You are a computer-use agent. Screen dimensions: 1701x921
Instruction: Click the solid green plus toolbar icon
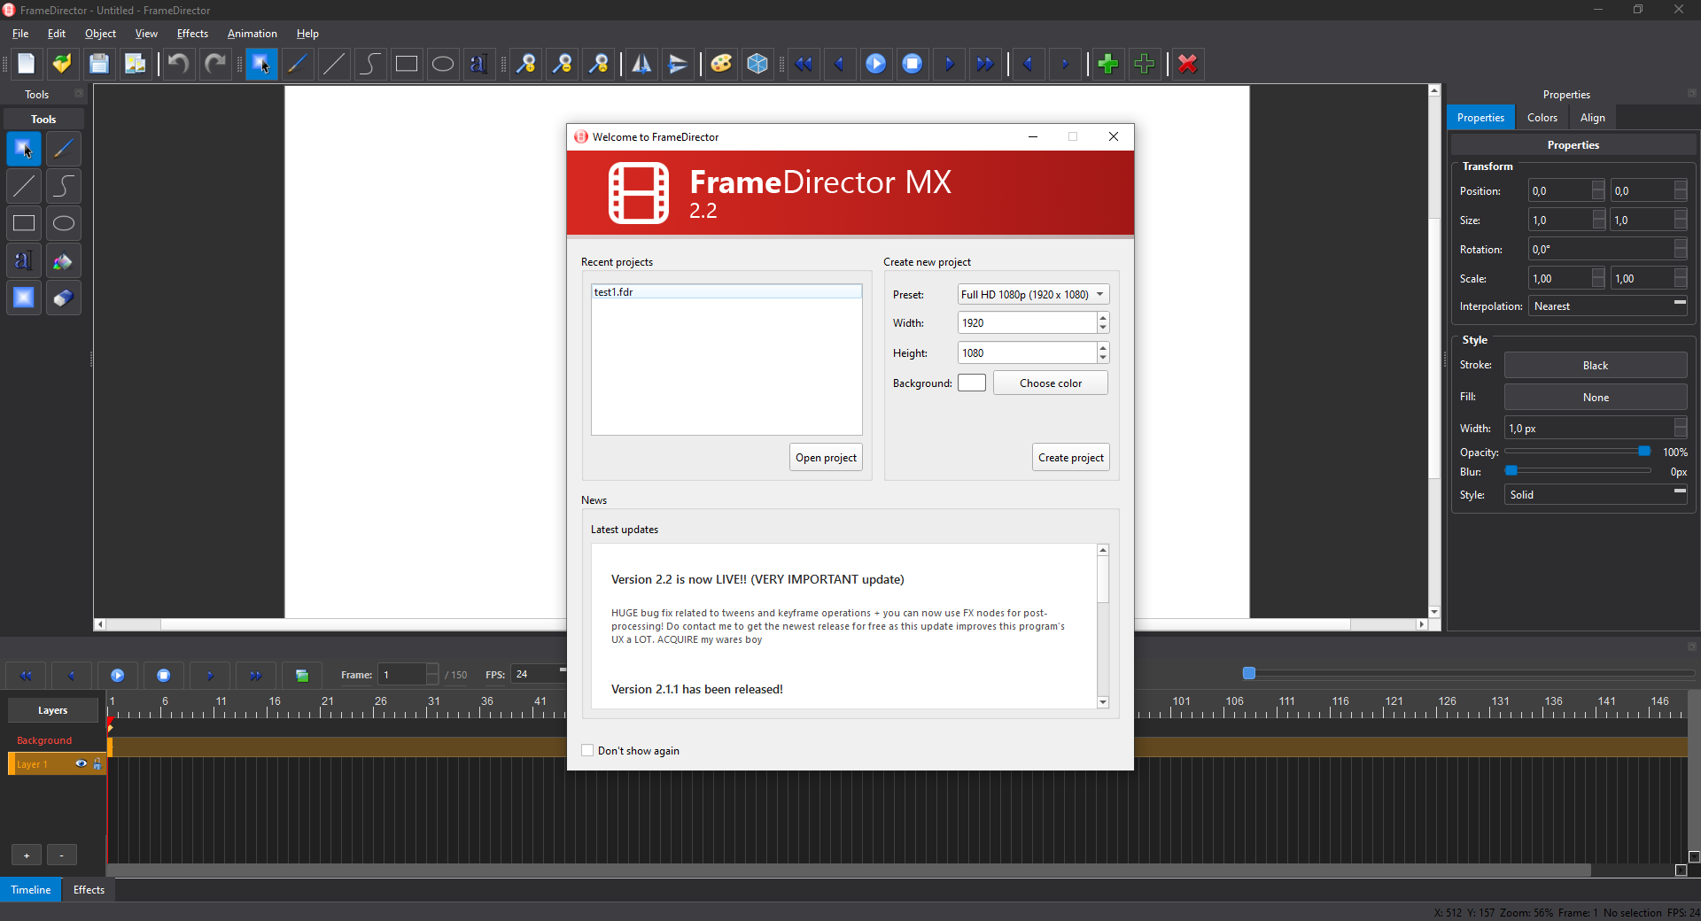(1107, 64)
